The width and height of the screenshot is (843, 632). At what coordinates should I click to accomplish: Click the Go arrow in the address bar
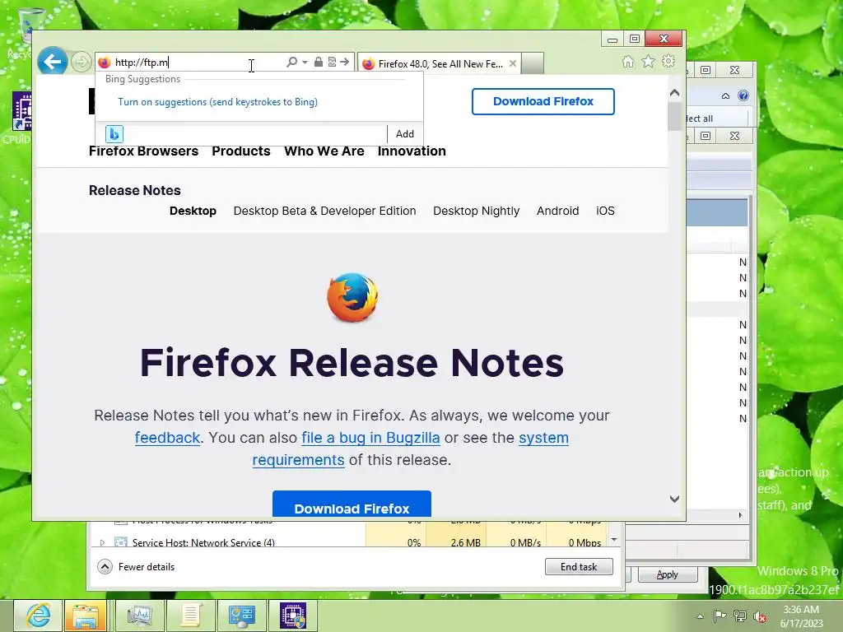point(345,63)
